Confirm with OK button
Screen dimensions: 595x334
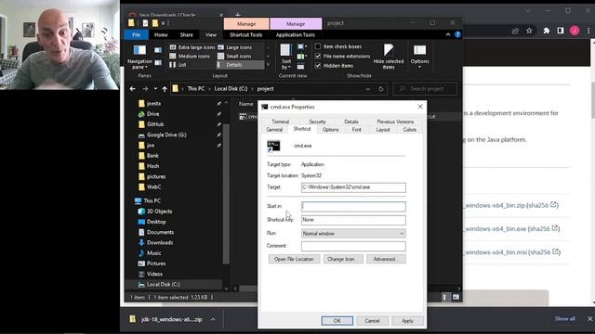click(337, 321)
